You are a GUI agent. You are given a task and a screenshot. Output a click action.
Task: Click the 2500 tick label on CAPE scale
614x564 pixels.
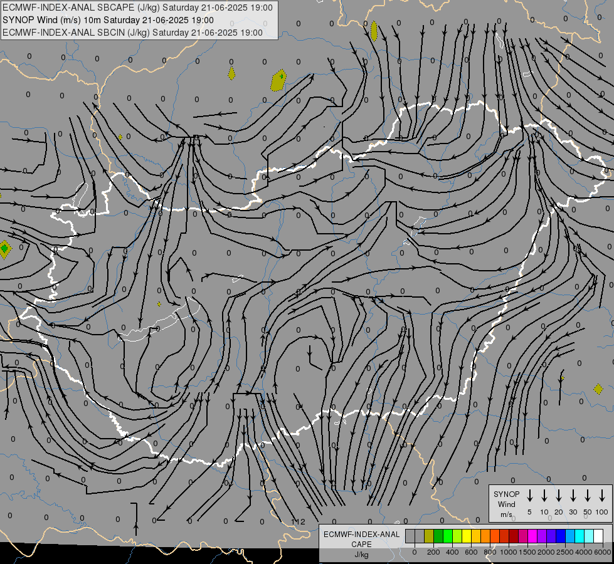click(x=565, y=552)
